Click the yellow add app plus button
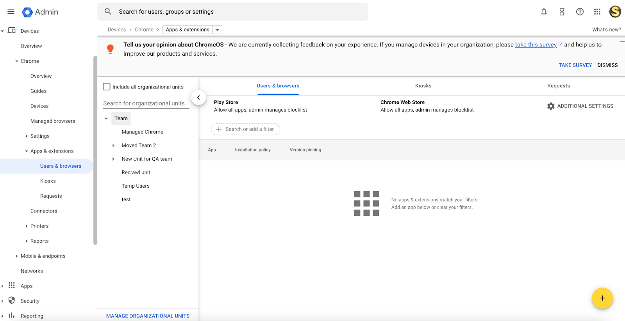The height and width of the screenshot is (321, 625). tap(602, 298)
